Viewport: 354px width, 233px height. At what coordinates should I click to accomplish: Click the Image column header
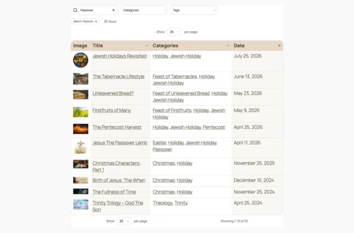pos(80,45)
